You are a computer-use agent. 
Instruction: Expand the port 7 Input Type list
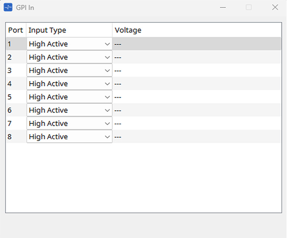click(69, 124)
